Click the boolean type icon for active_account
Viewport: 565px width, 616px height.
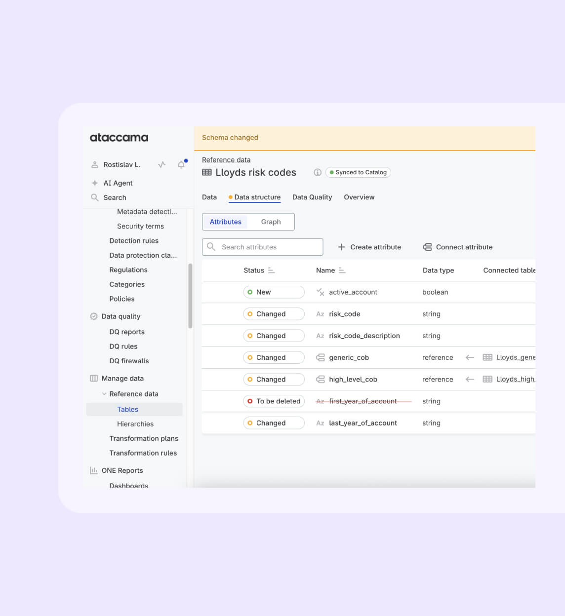coord(320,292)
